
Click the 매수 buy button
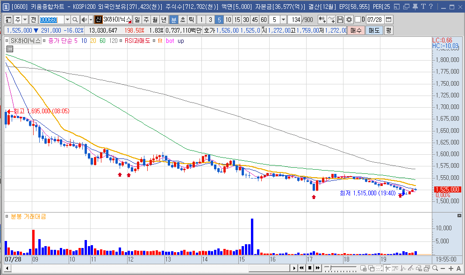tap(356, 30)
